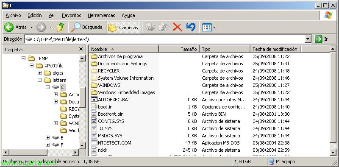Open the Ayuda menu
The image size is (339, 167).
[128, 15]
